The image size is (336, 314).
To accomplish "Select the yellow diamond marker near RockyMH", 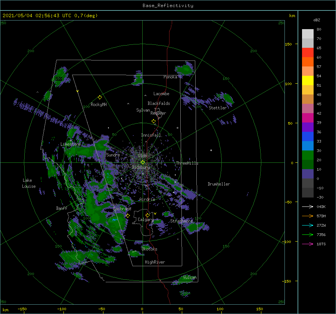I will pos(100,97).
